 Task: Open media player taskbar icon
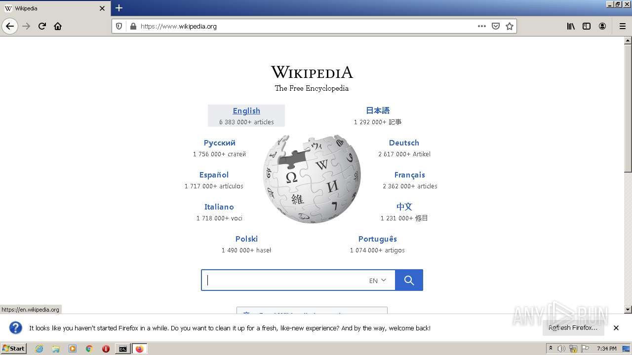pos(73,349)
